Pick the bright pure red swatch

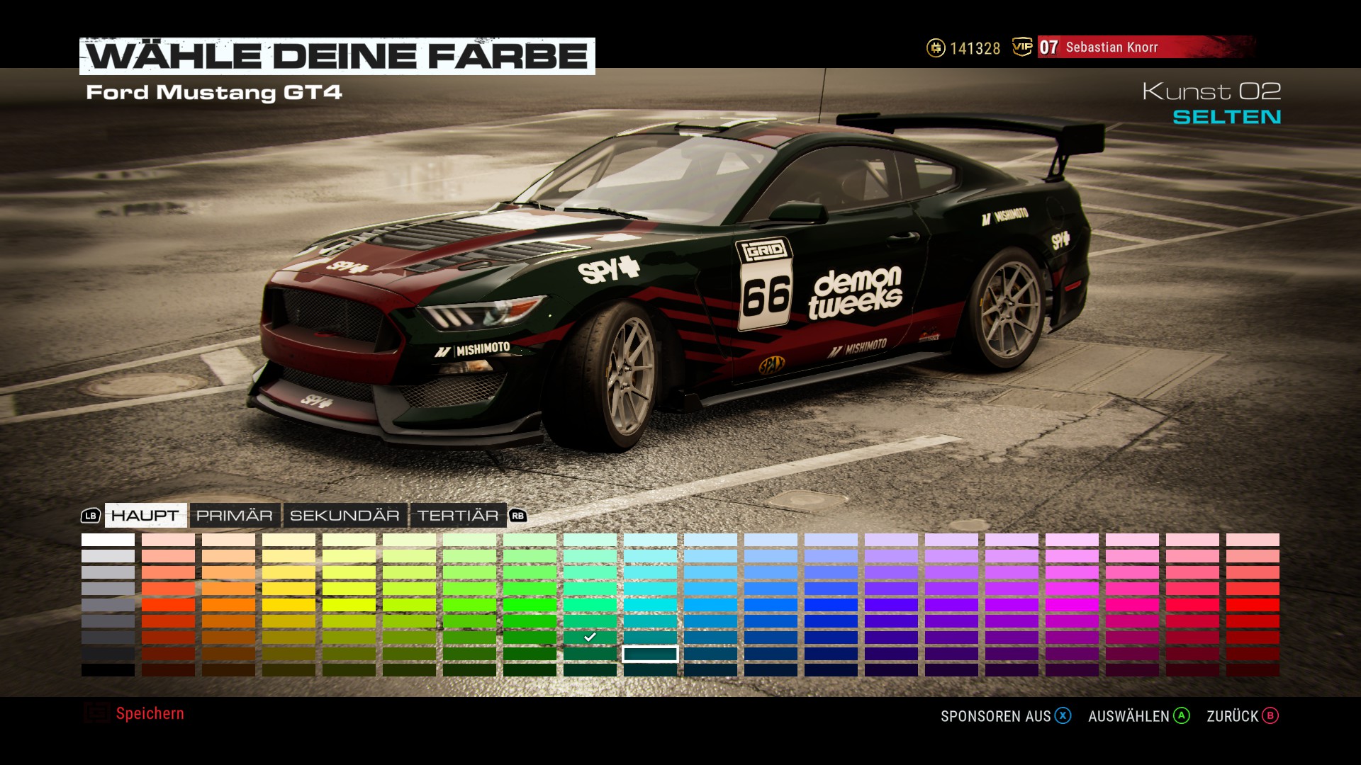1253,604
